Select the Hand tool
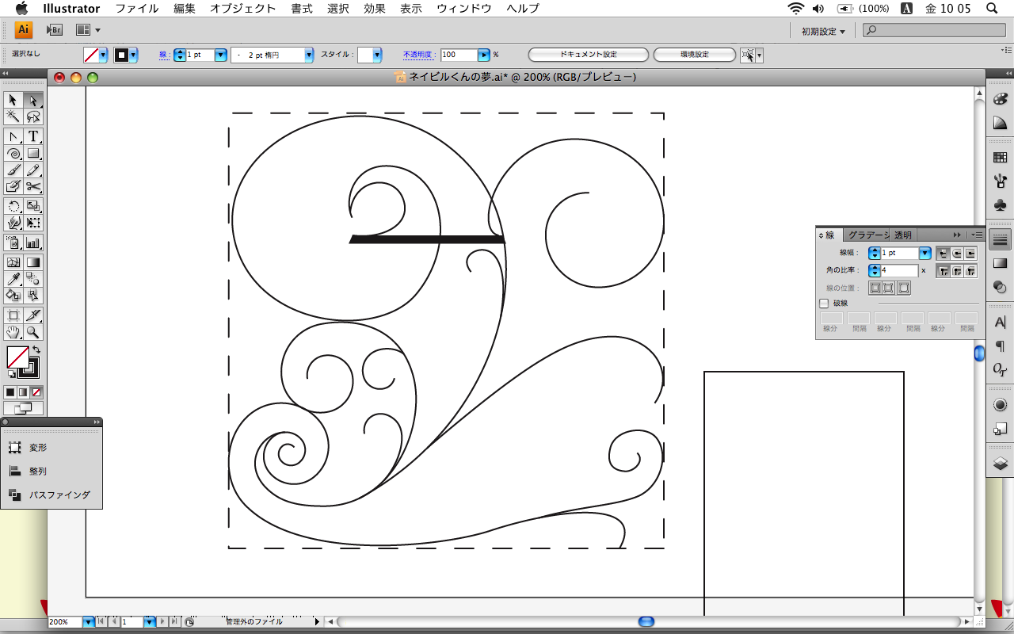Image resolution: width=1014 pixels, height=634 pixels. 13,332
